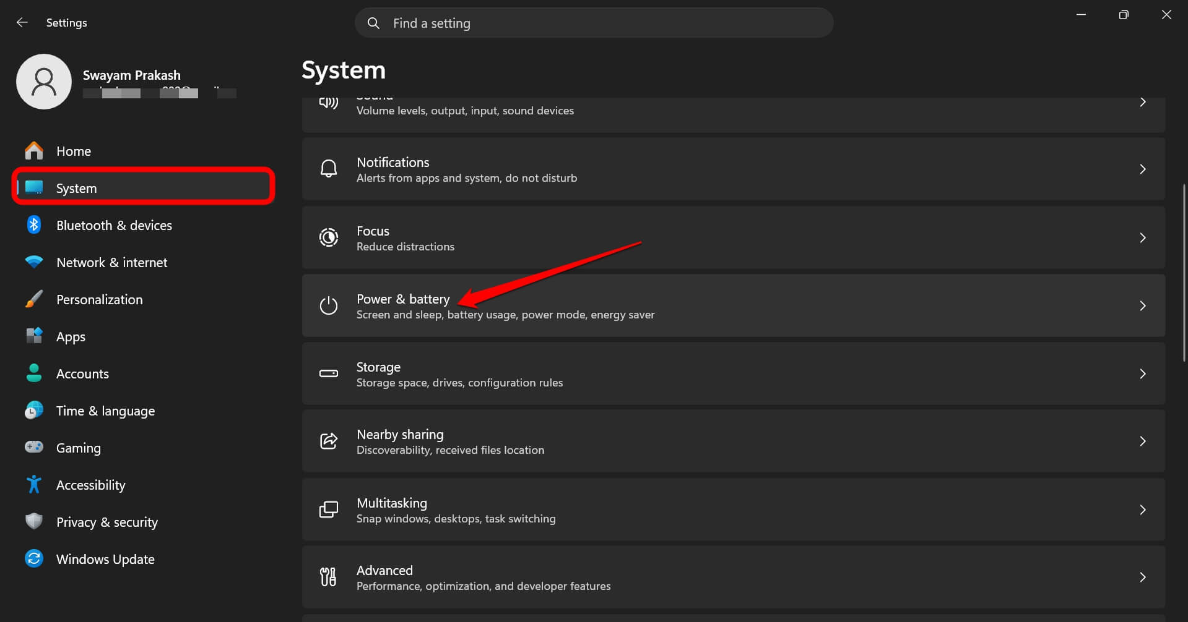Viewport: 1188px width, 622px height.
Task: Click the Notifications bell icon
Action: (x=329, y=169)
